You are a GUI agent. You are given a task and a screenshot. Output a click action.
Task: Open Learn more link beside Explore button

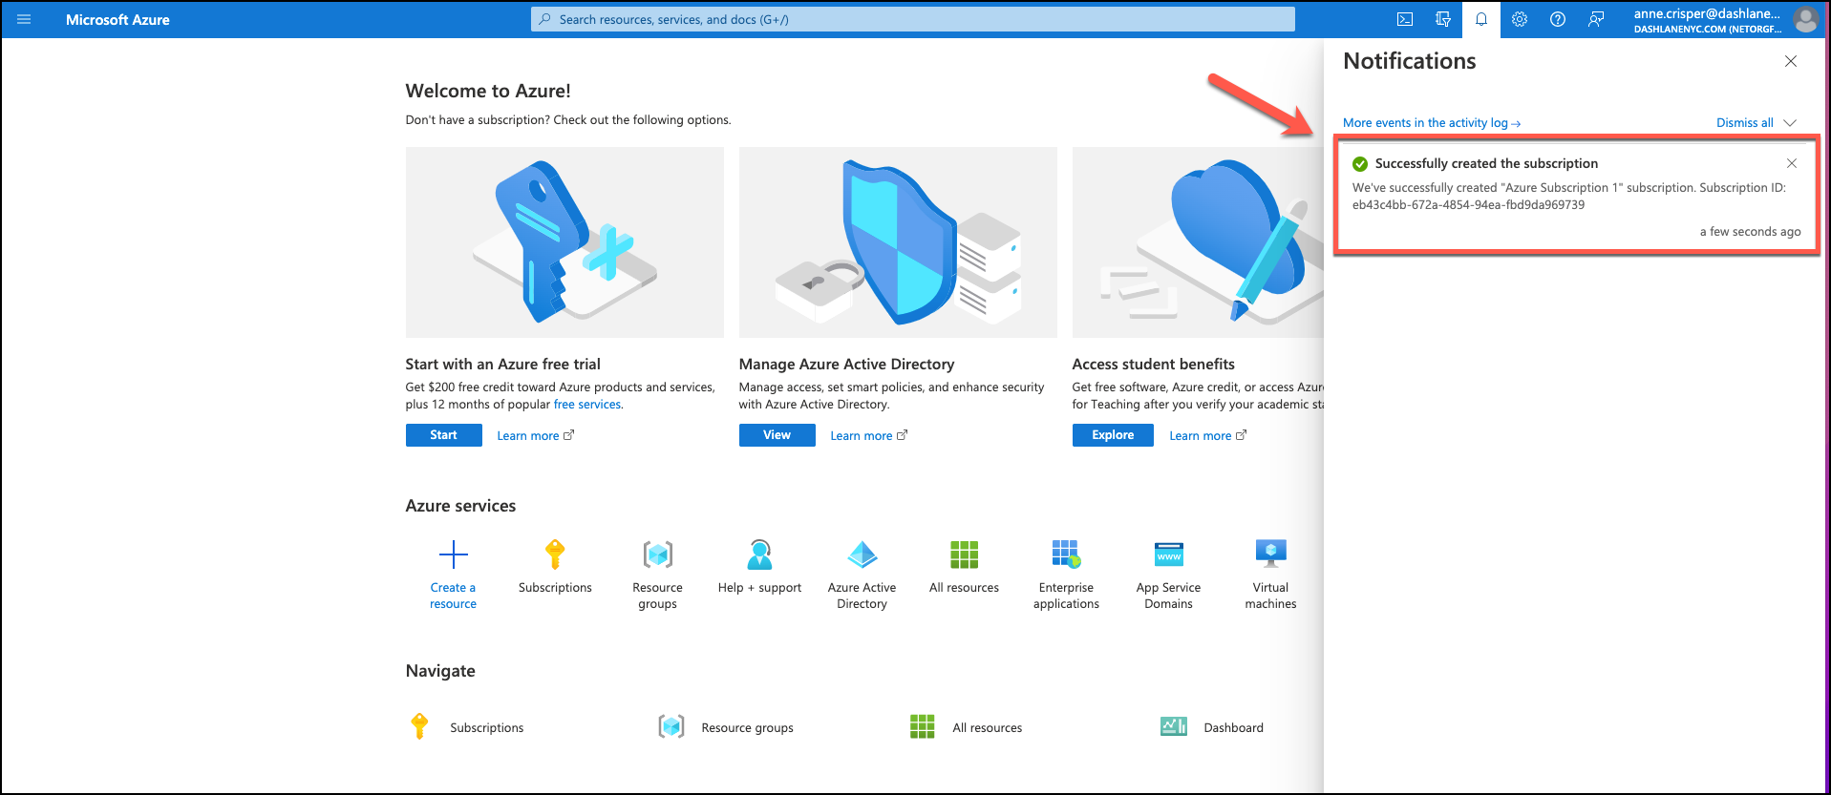pyautogui.click(x=1208, y=435)
